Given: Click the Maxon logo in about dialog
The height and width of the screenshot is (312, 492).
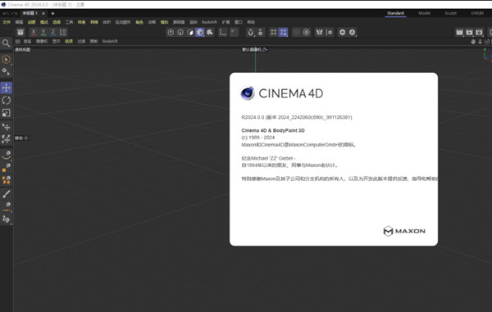Looking at the screenshot, I should tap(404, 231).
